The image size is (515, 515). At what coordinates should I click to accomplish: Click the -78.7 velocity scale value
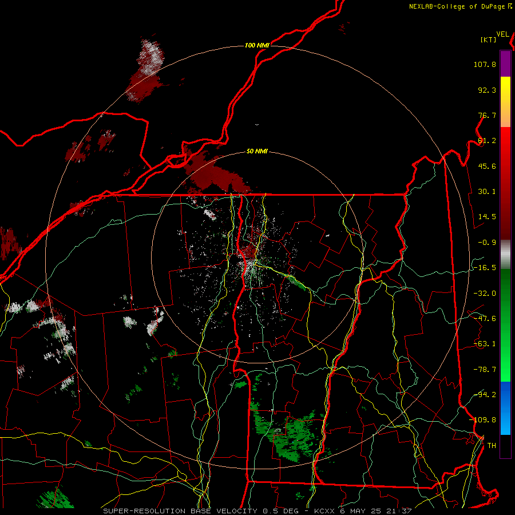pos(485,370)
